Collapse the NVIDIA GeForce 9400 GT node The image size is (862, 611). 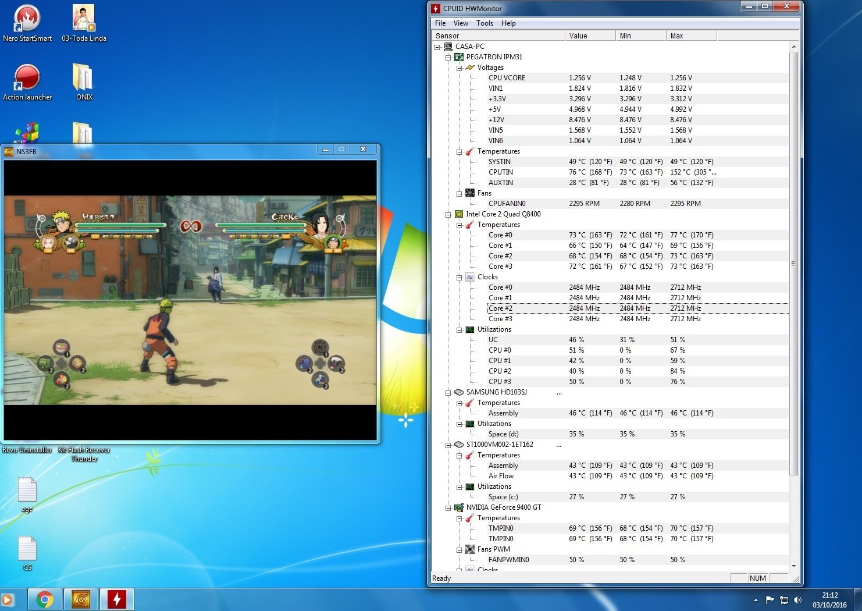click(448, 507)
